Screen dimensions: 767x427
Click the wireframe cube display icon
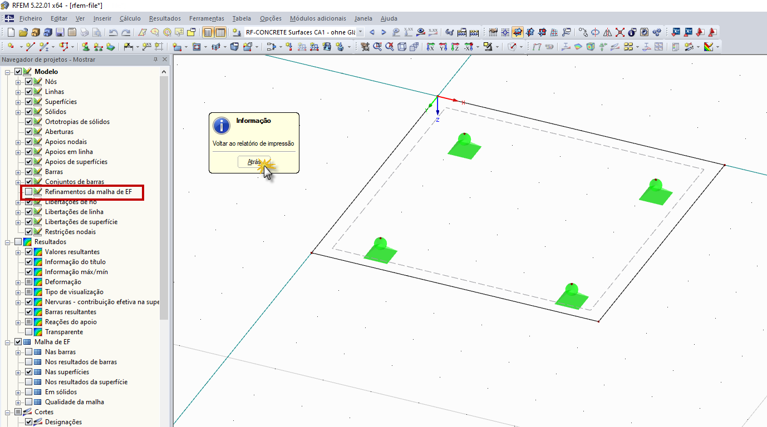click(x=402, y=47)
